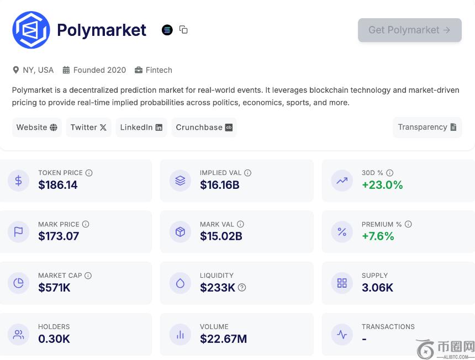Image resolution: width=475 pixels, height=360 pixels.
Task: Copy the token address icon
Action: [x=183, y=30]
